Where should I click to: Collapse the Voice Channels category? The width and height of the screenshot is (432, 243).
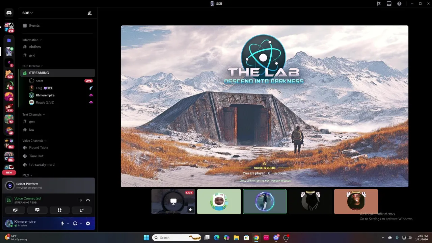(x=34, y=140)
